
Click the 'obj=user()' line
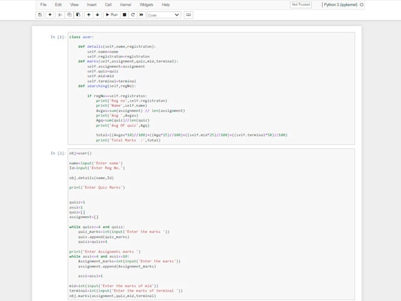point(80,153)
